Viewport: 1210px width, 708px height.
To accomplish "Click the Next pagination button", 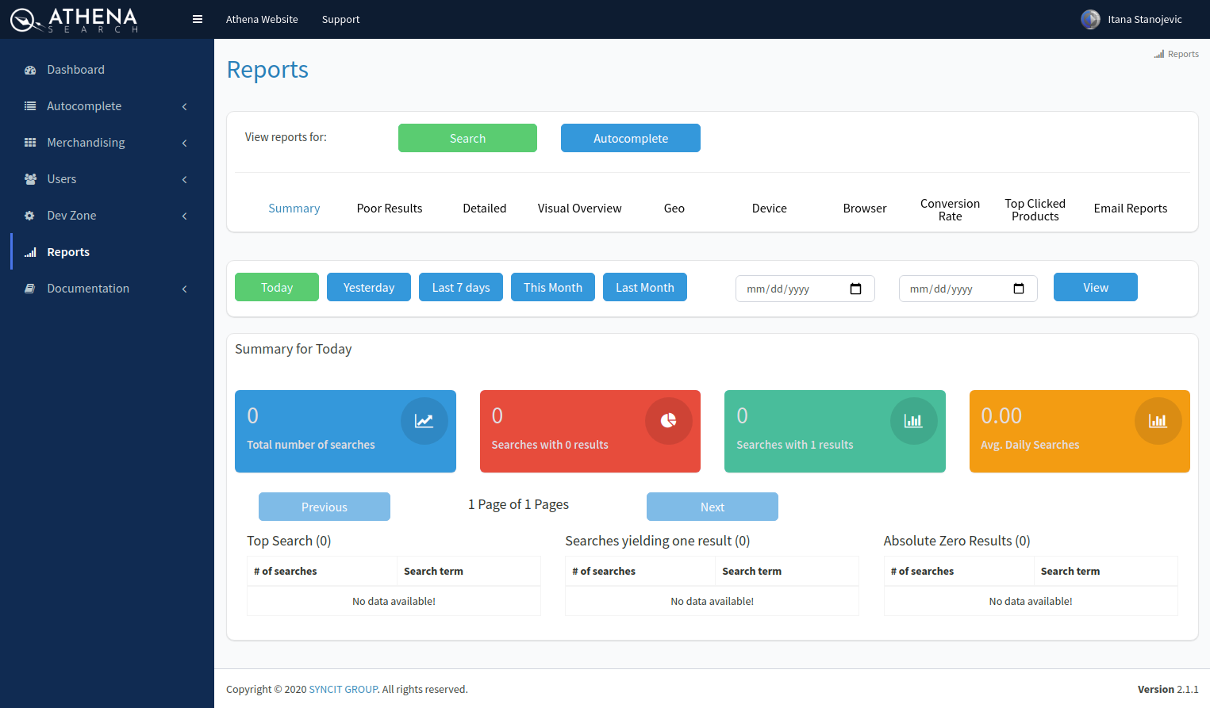I will 712,507.
